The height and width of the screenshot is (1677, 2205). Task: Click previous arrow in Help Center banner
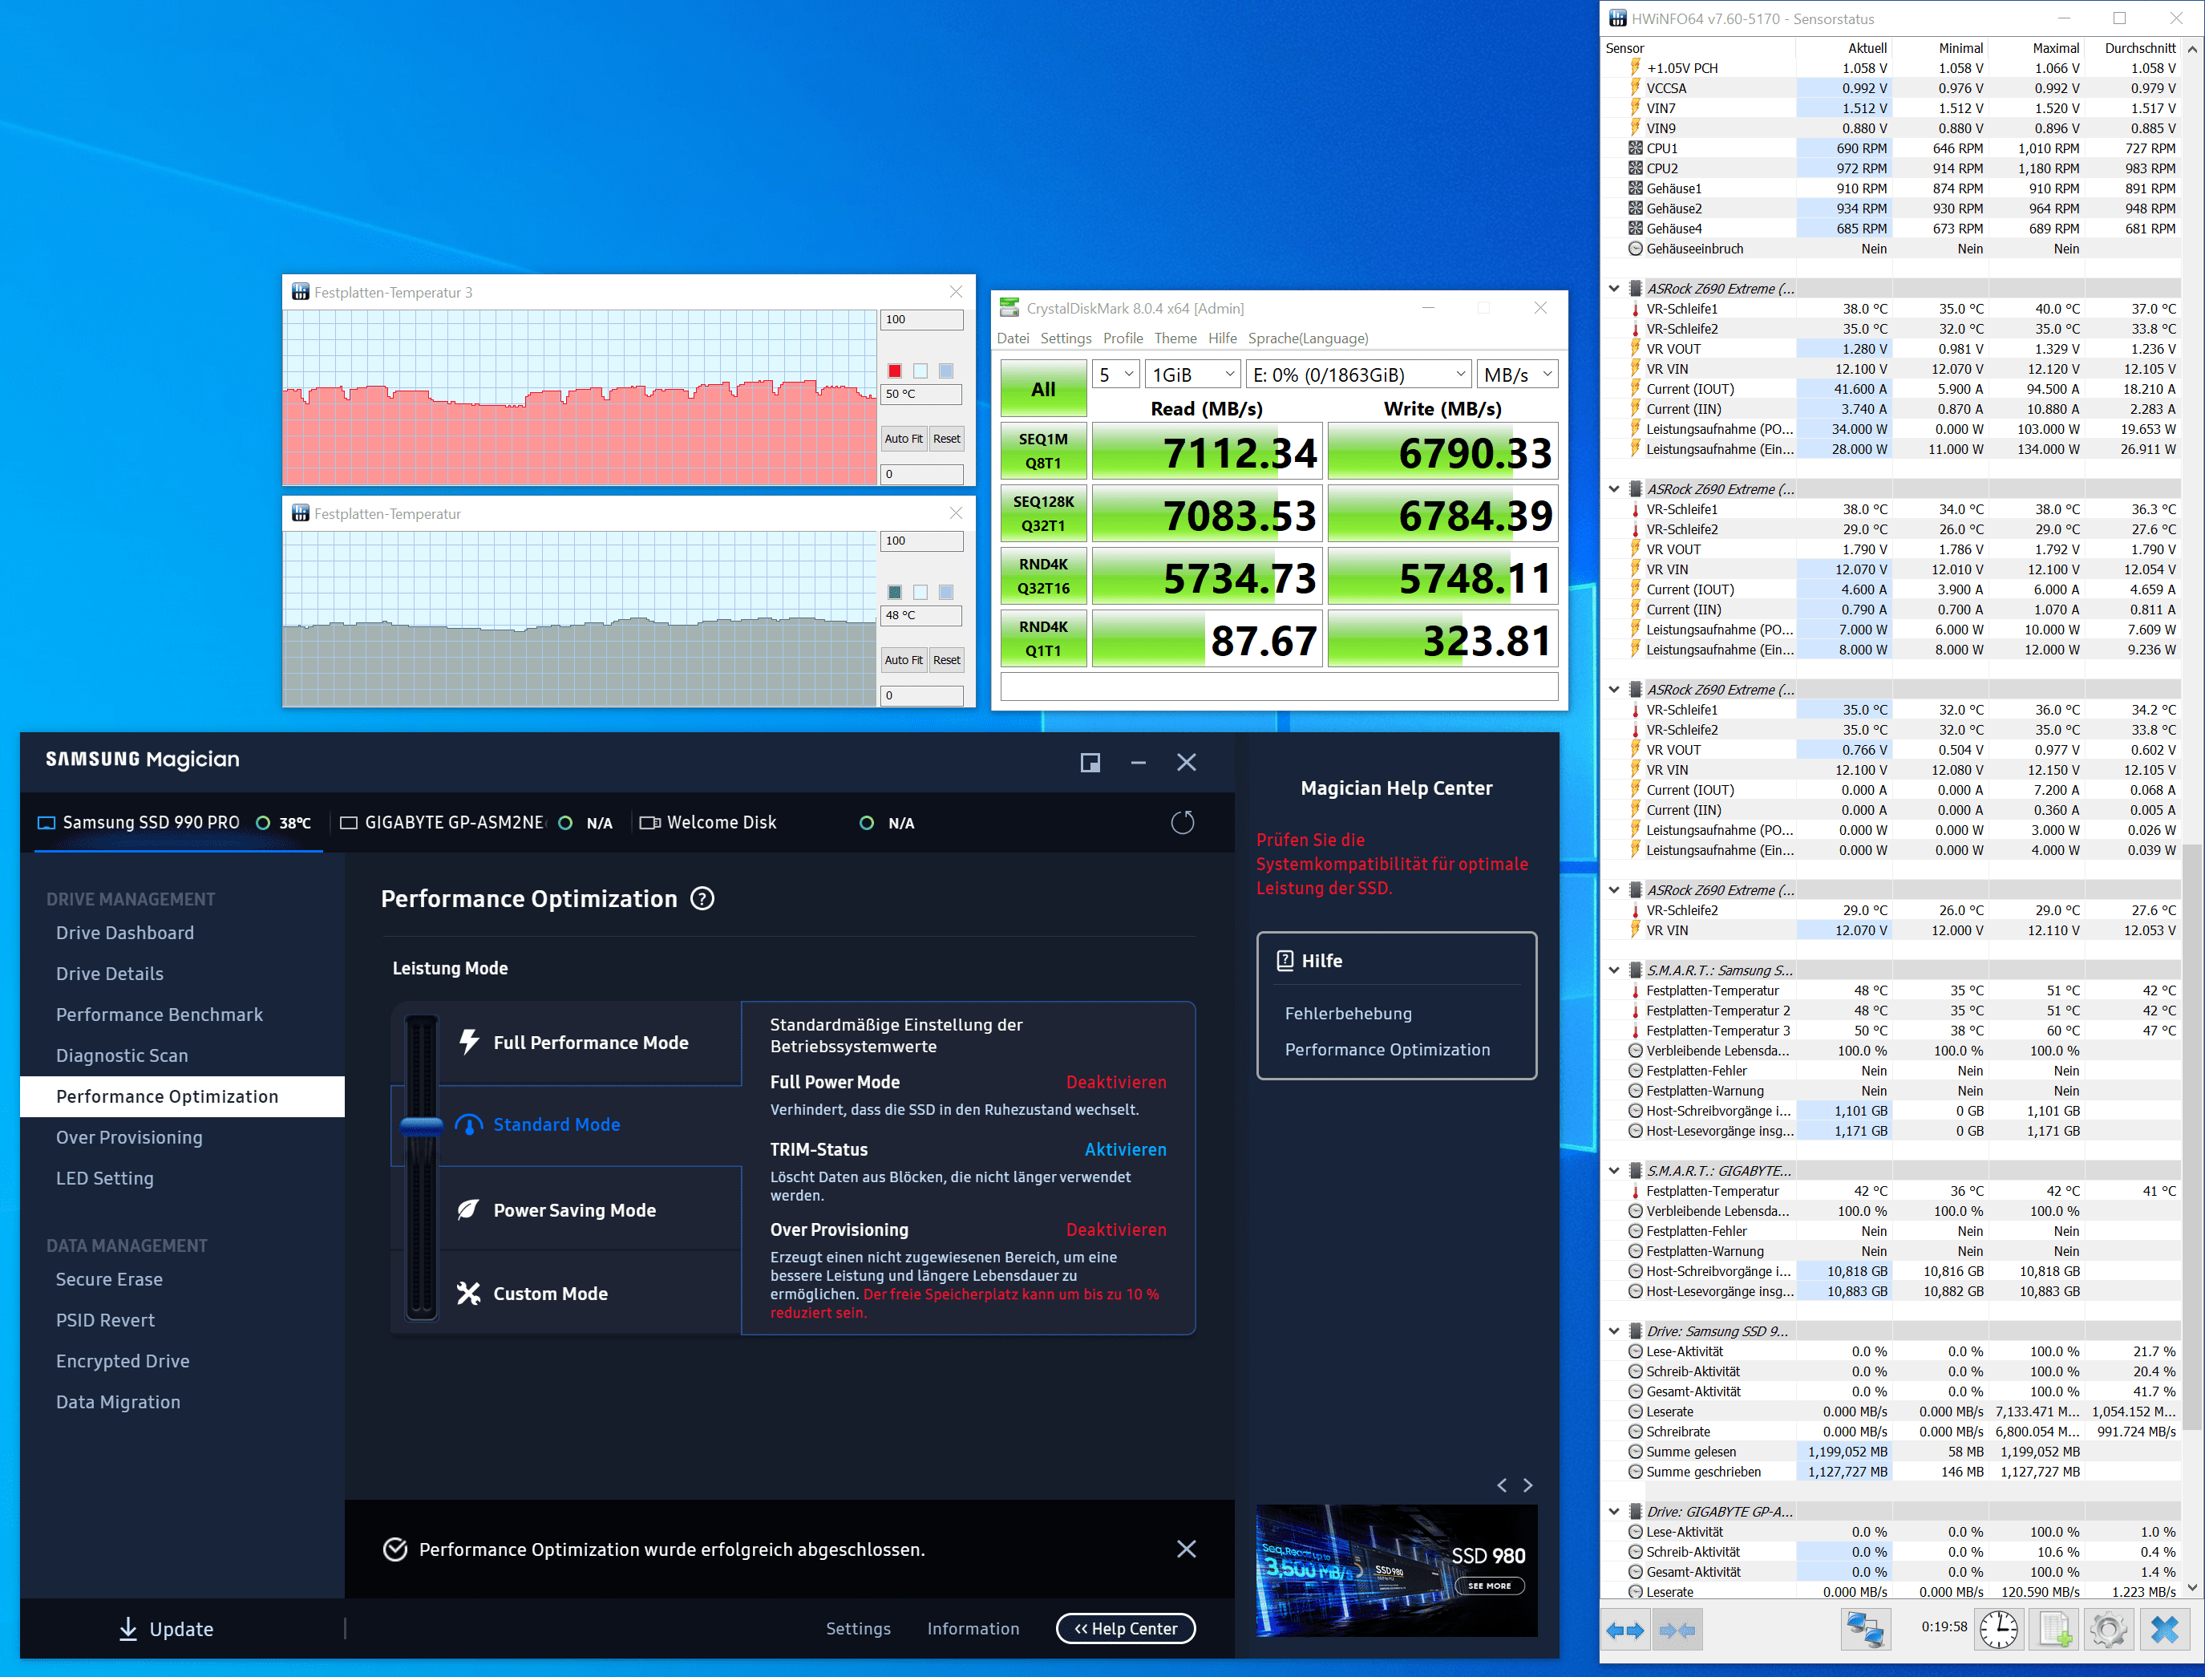pos(1502,1485)
